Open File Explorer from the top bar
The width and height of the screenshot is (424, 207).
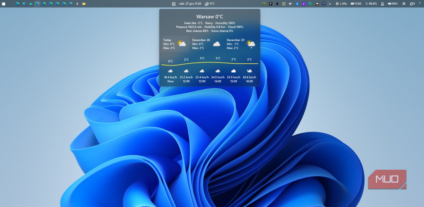tap(84, 4)
